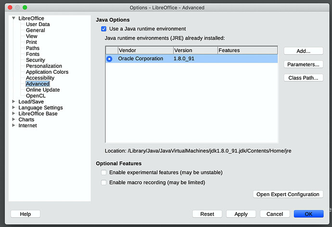The height and width of the screenshot is (227, 332).
Task: Close the Options dialog window
Action: (x=10, y=7)
